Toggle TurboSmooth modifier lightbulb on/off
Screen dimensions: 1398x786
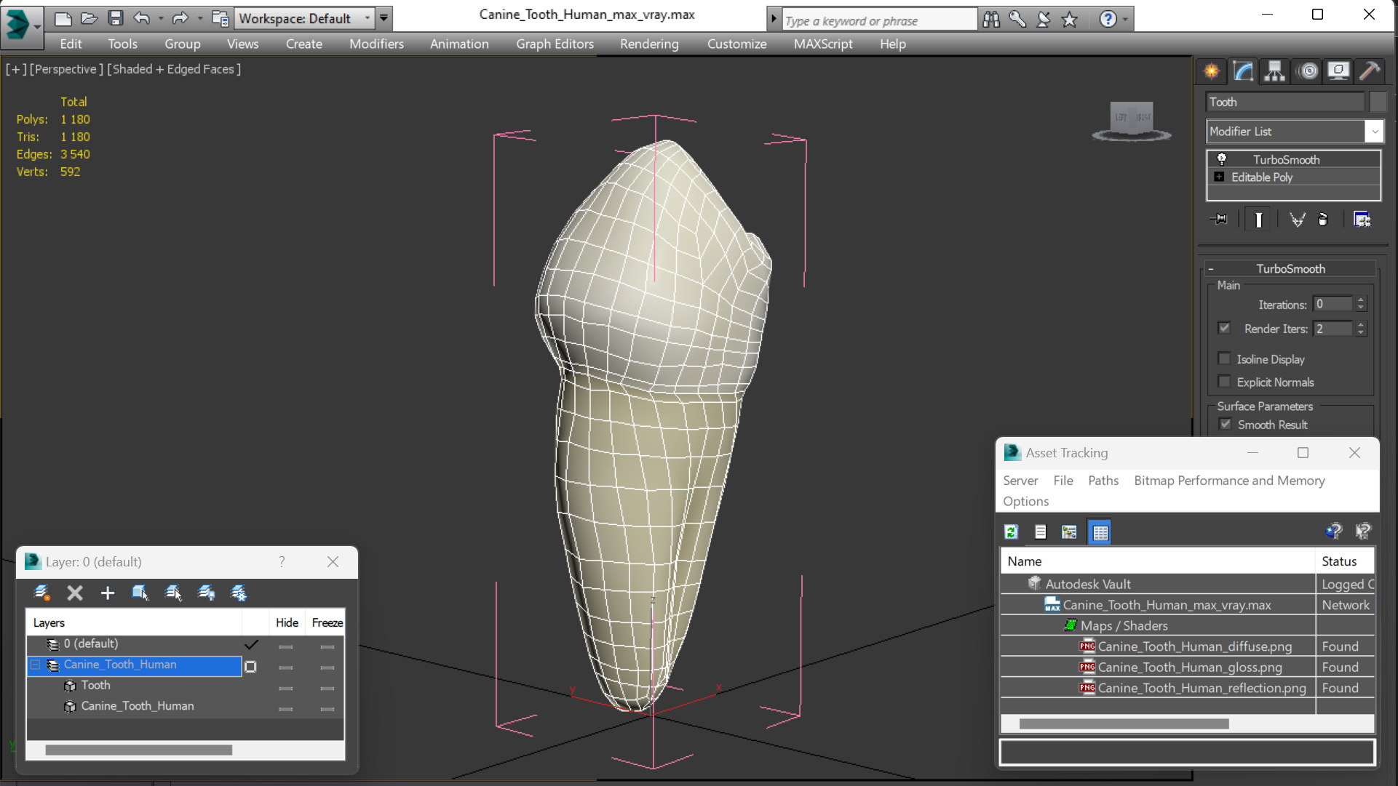click(1222, 159)
